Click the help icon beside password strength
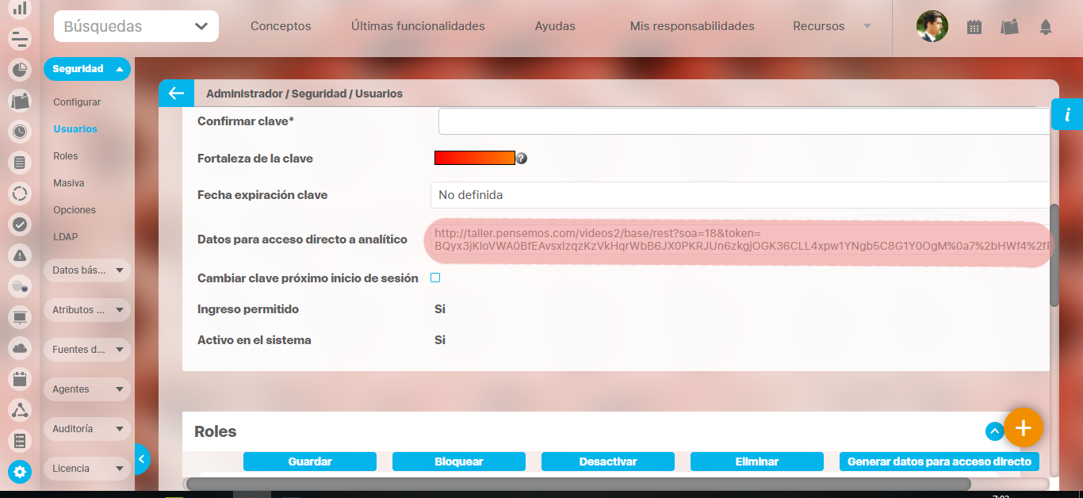The height and width of the screenshot is (498, 1083). coord(522,159)
